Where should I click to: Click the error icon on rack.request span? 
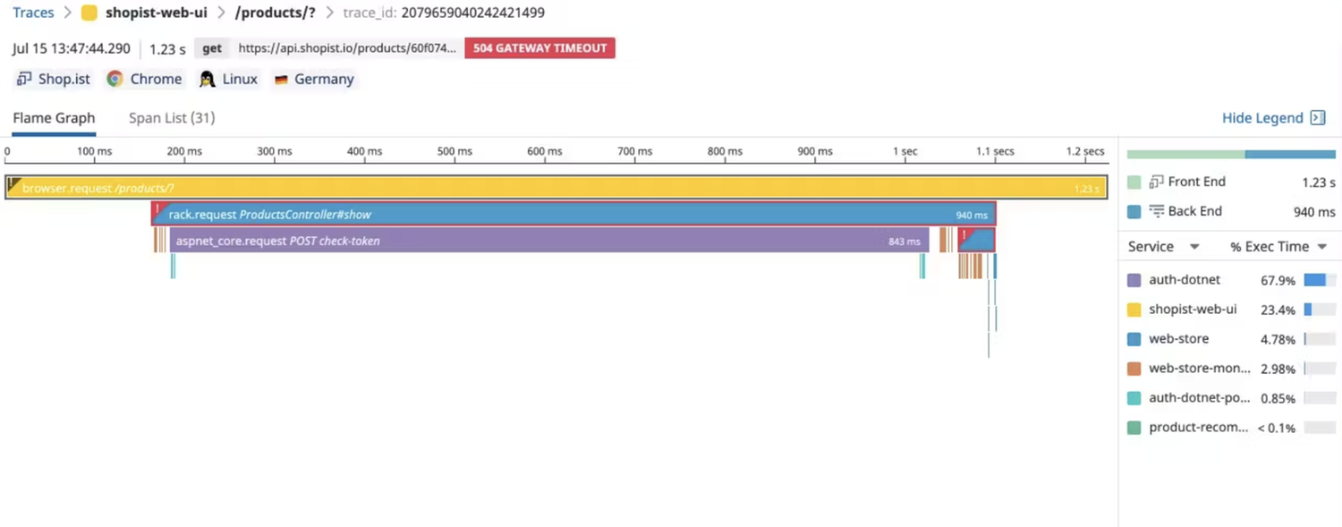(158, 211)
